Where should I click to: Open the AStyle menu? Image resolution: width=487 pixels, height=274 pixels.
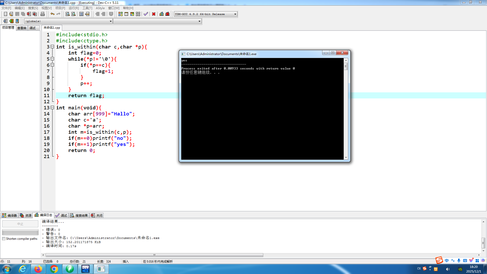pos(100,8)
